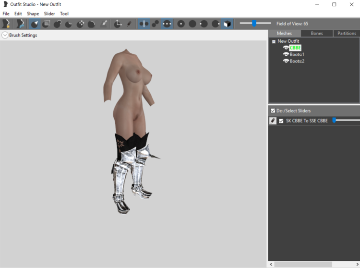Click the slider panel horizontal scrollbar thumb
Viewport: 360px width, 268px height.
tap(303, 264)
